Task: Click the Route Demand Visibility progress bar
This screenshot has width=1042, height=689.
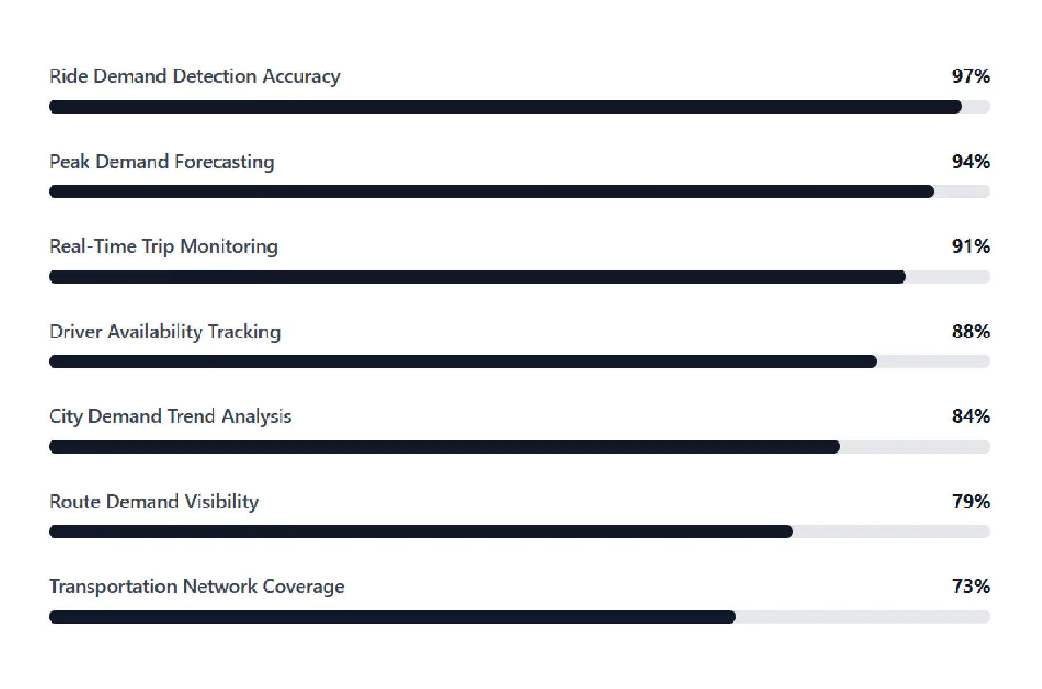Action: click(x=520, y=531)
